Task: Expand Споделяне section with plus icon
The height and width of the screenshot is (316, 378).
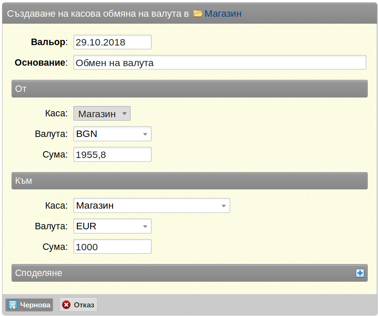Action: click(x=360, y=273)
